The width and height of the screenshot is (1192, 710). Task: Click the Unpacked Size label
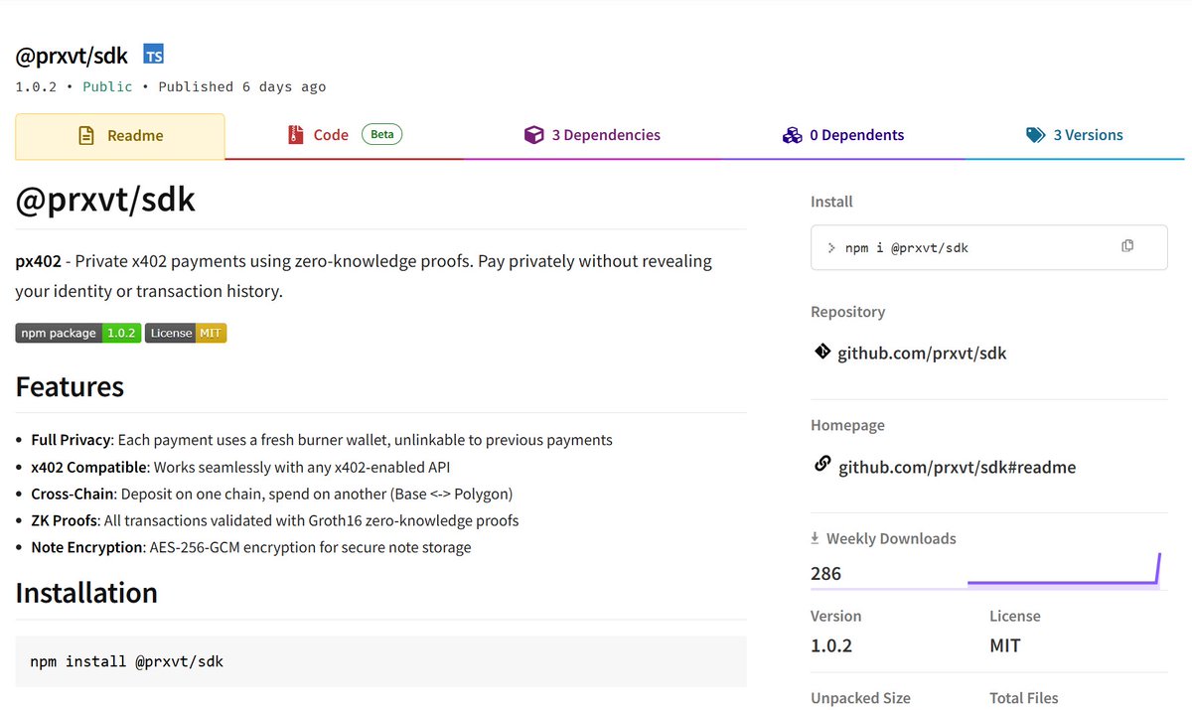pyautogui.click(x=860, y=698)
